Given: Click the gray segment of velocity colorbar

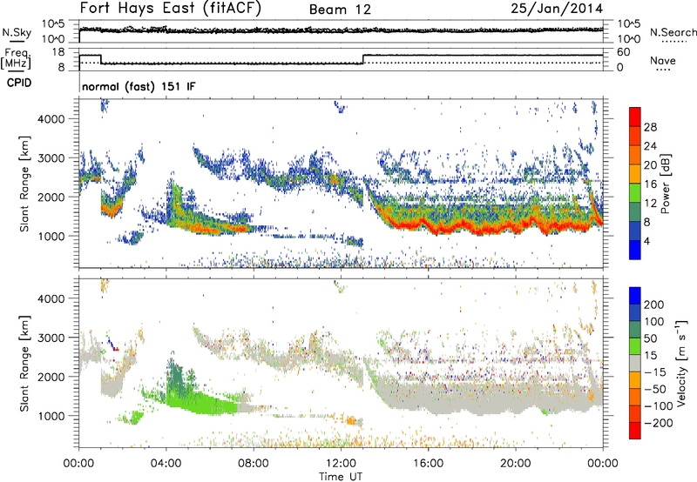Looking at the screenshot, I should (635, 363).
